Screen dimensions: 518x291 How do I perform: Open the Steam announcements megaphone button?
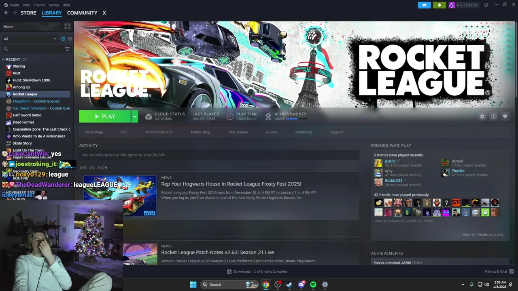(x=424, y=5)
